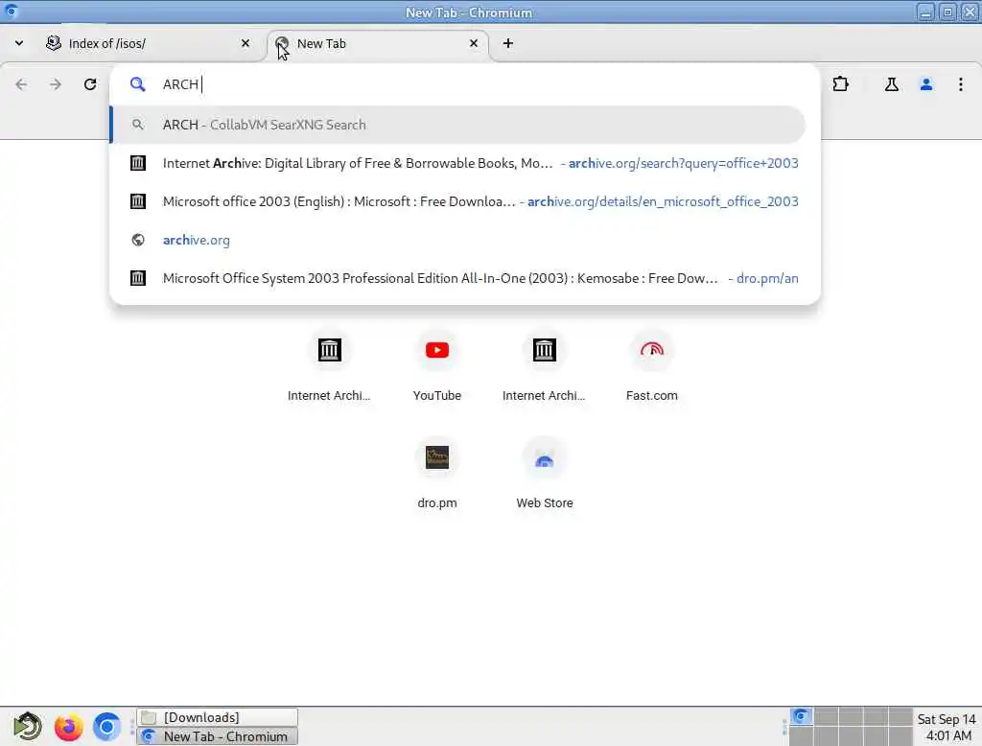982x746 pixels.
Task: Expand the tab search dropdown arrow
Action: click(x=19, y=43)
